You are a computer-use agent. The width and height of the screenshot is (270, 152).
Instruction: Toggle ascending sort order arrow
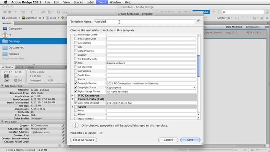tap(235, 18)
